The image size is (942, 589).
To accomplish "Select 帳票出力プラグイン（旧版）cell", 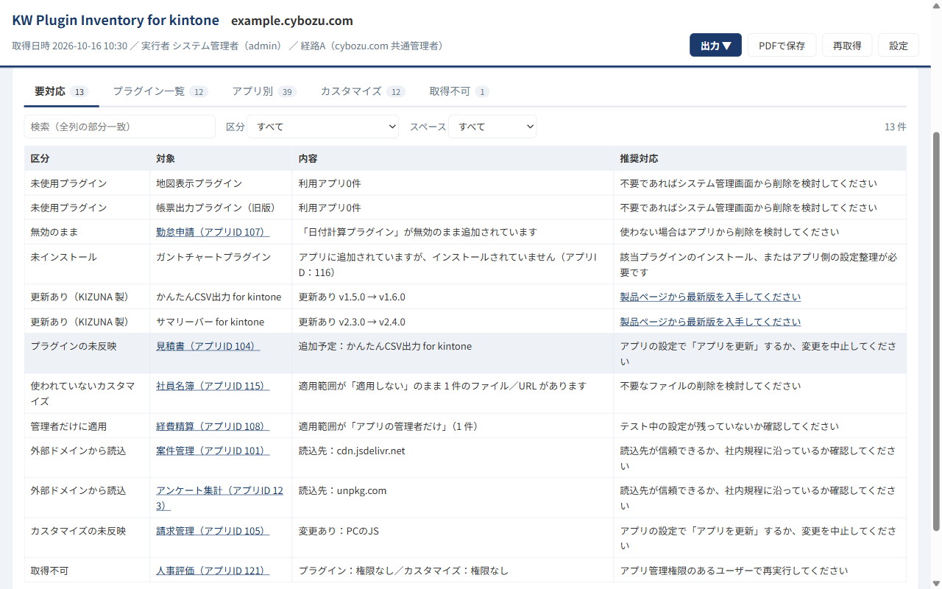I will click(221, 208).
